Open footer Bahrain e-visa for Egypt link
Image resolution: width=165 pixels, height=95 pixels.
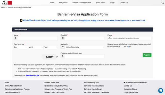coord(93,89)
